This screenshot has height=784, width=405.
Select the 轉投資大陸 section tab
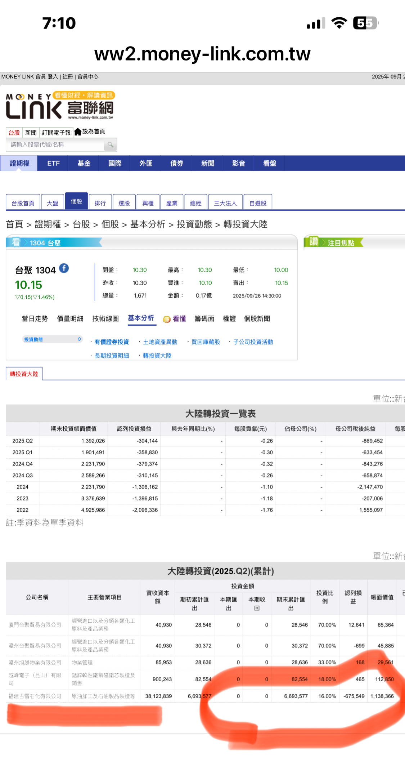click(x=24, y=374)
